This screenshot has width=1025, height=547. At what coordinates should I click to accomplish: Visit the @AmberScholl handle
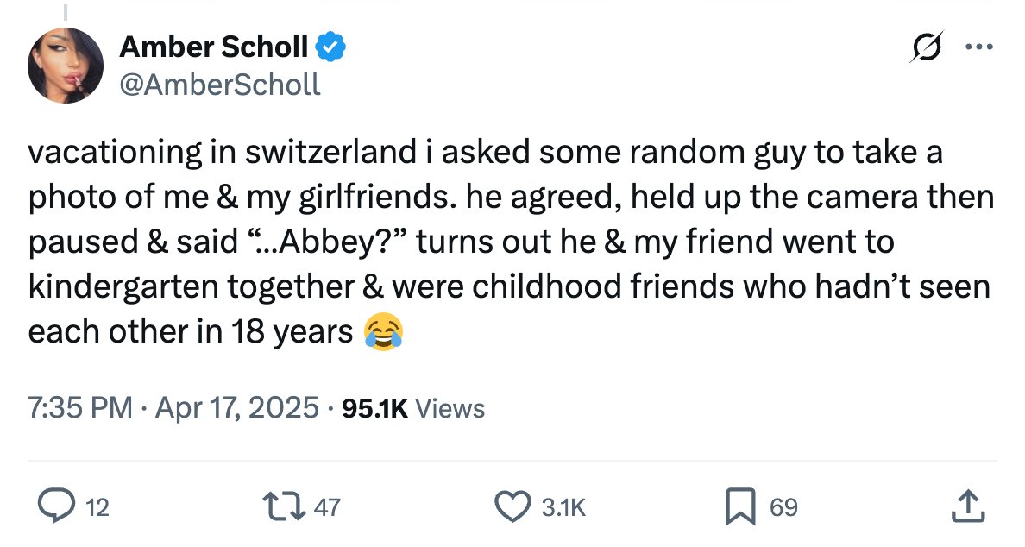tap(221, 85)
